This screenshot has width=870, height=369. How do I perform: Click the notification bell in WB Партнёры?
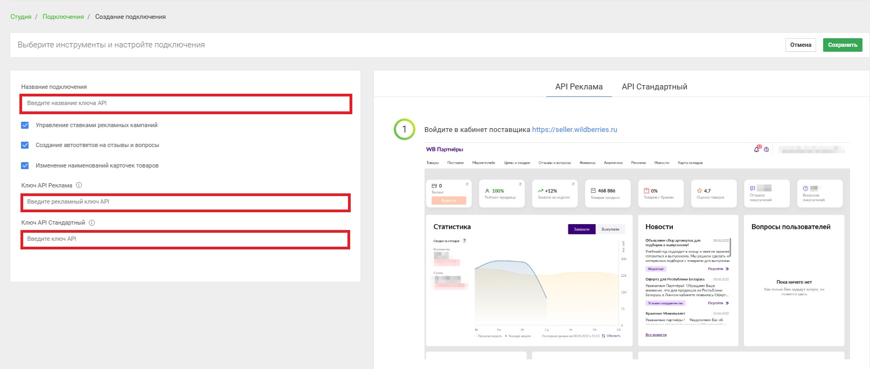757,149
